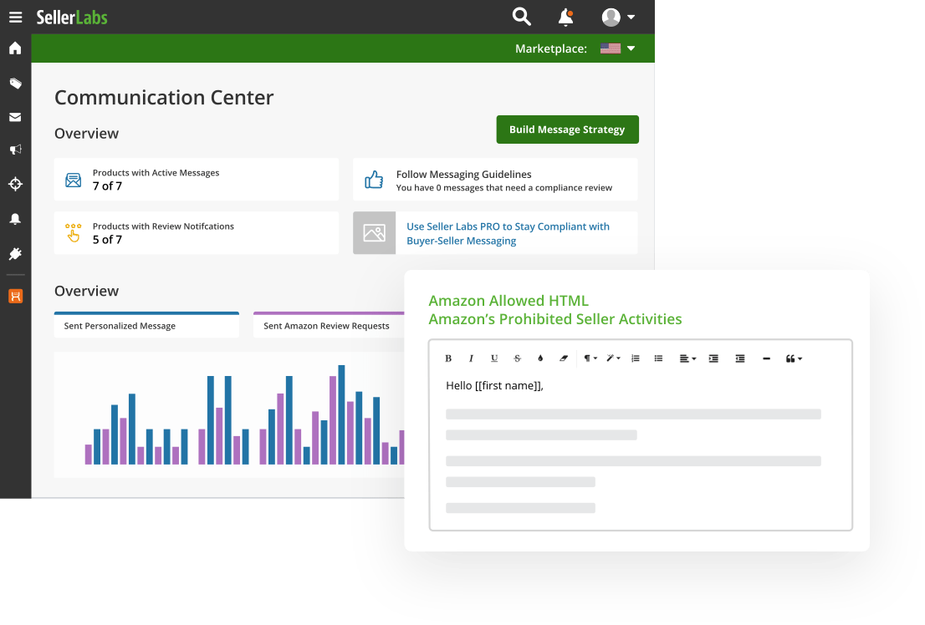Open the text alignment dropdown
The width and height of the screenshot is (925, 625).
point(687,358)
